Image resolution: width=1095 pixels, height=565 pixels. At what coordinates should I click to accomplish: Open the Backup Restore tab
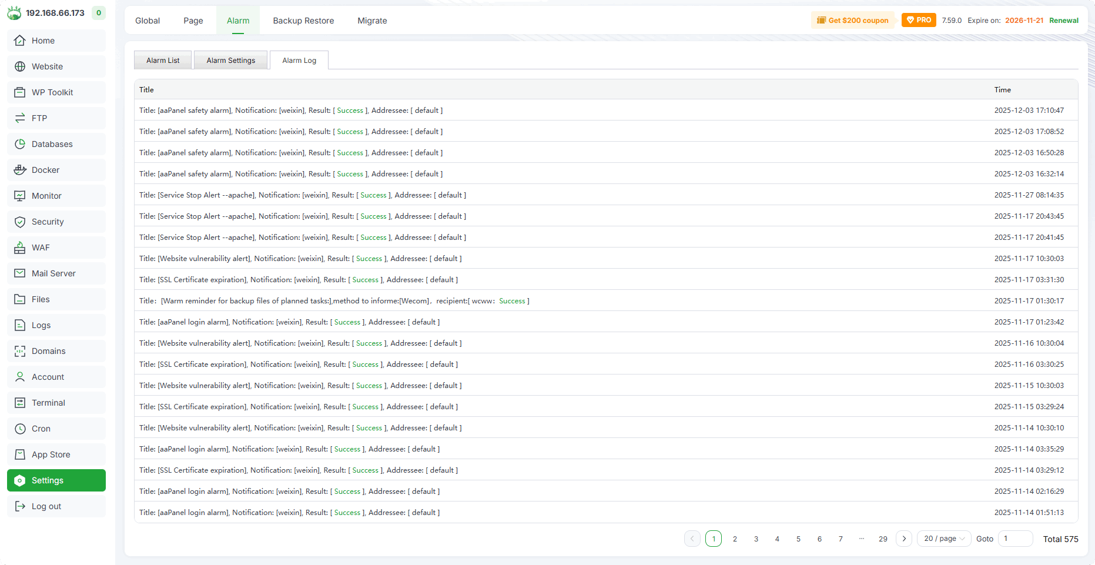(x=303, y=21)
